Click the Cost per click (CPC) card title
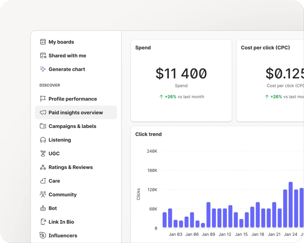Image resolution: width=304 pixels, height=243 pixels. [265, 48]
